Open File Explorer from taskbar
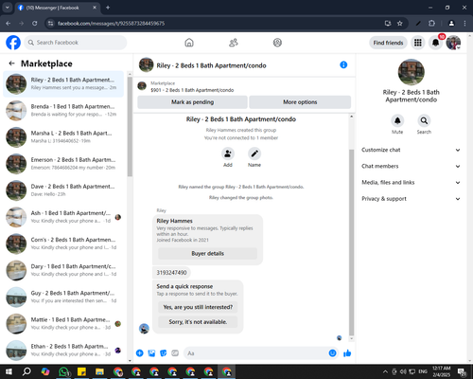Screen dimensions: 473x379 pyautogui.click(x=100, y=371)
